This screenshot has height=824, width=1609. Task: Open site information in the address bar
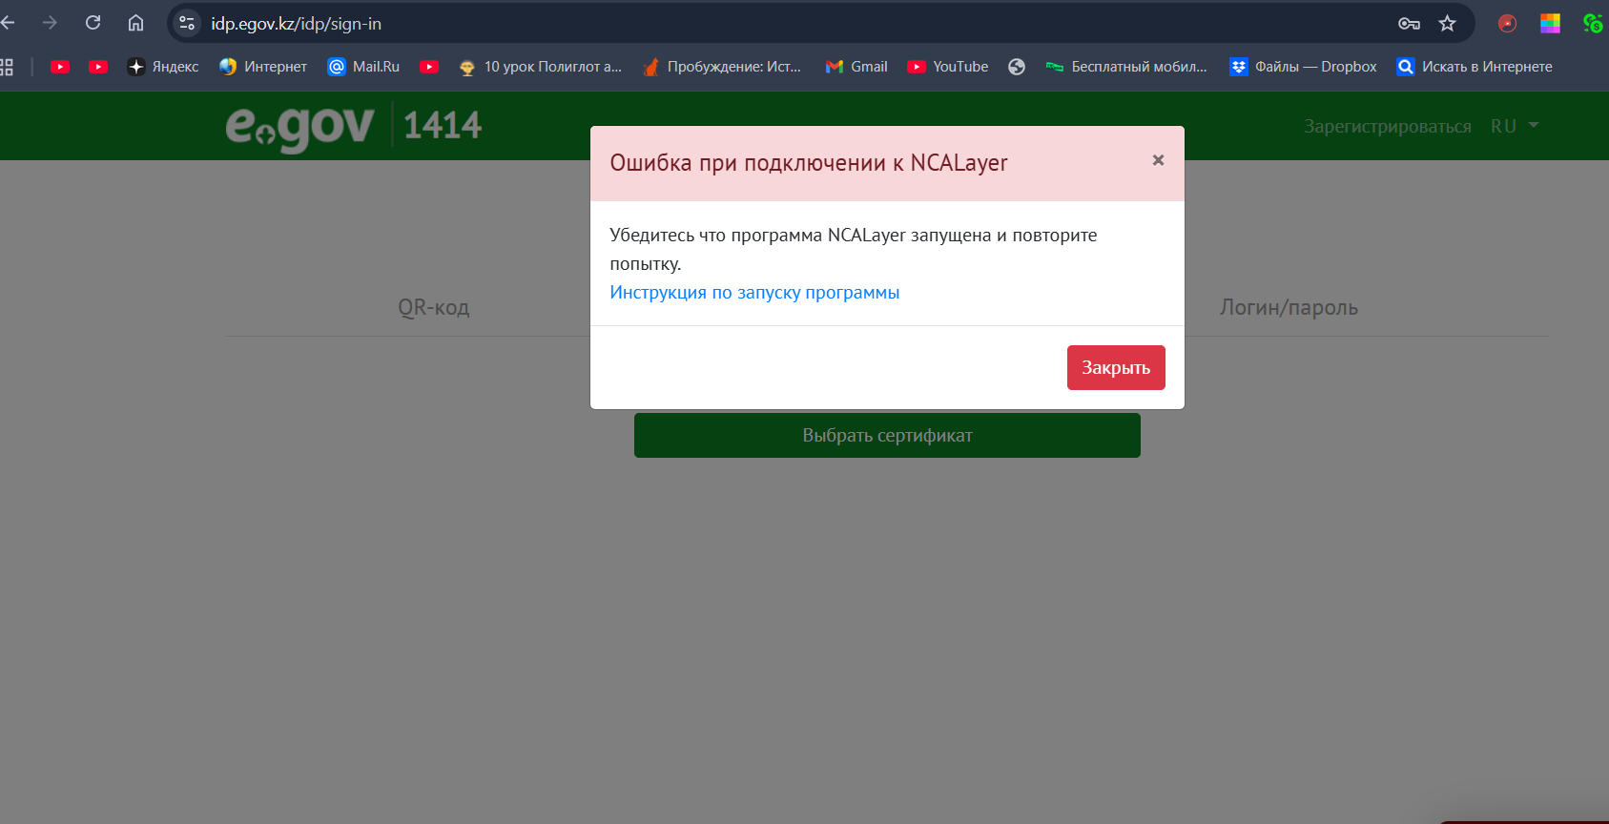pyautogui.click(x=187, y=24)
